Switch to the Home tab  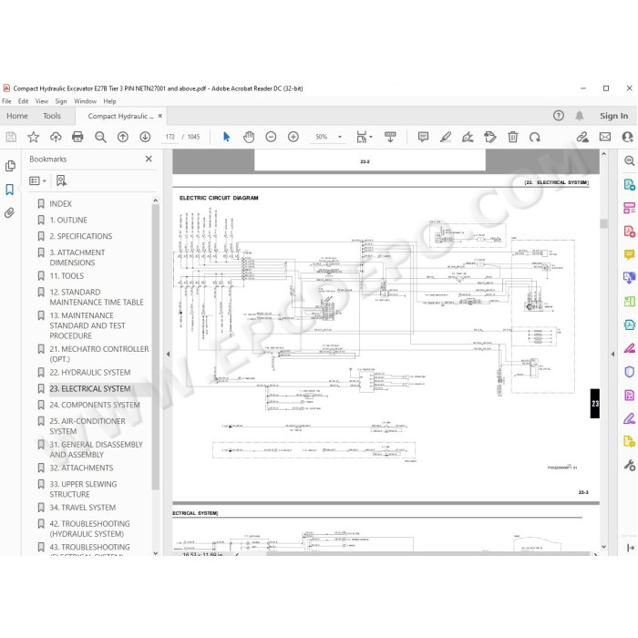(17, 116)
